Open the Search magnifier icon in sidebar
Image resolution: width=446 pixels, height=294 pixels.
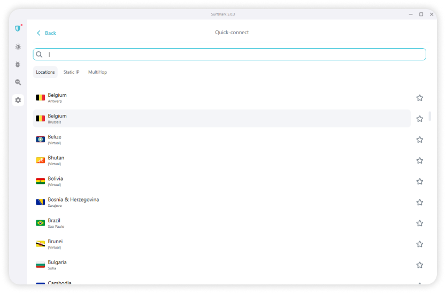[18, 82]
